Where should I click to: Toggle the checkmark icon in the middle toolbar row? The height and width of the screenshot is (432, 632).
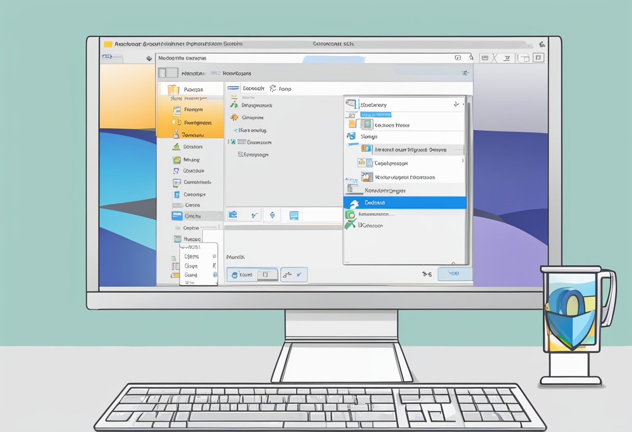pos(254,215)
